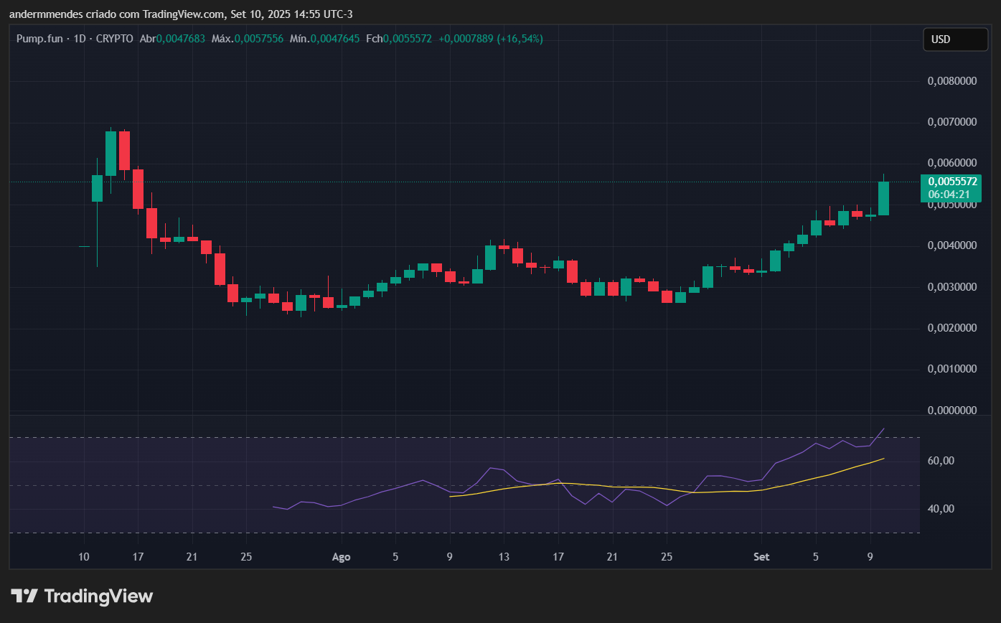The width and height of the screenshot is (1001, 623).
Task: Click the Abr value 0,0047683
Action: pos(181,39)
